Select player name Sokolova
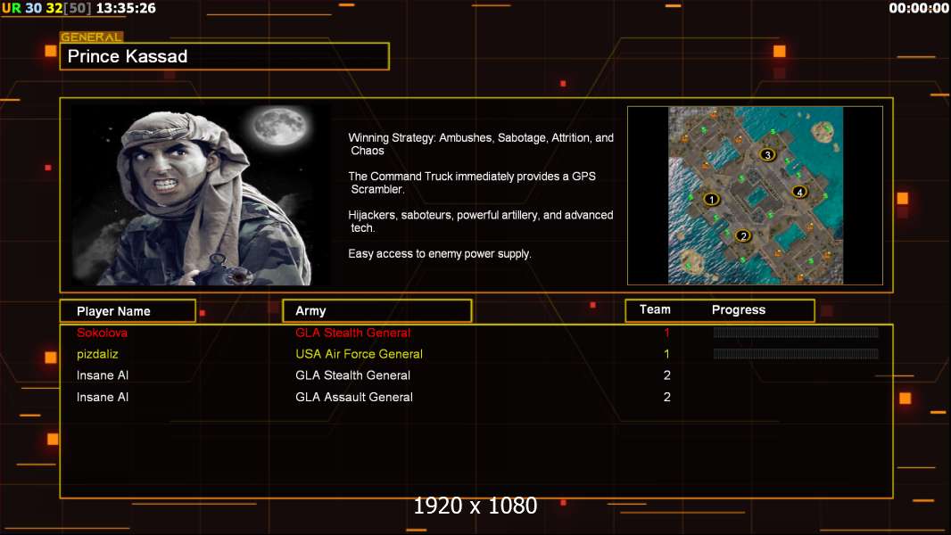The width and height of the screenshot is (951, 535). (x=102, y=333)
